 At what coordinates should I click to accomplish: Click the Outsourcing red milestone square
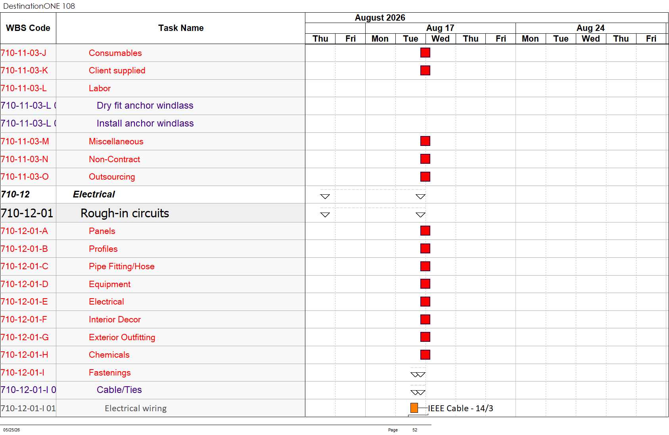(x=425, y=176)
